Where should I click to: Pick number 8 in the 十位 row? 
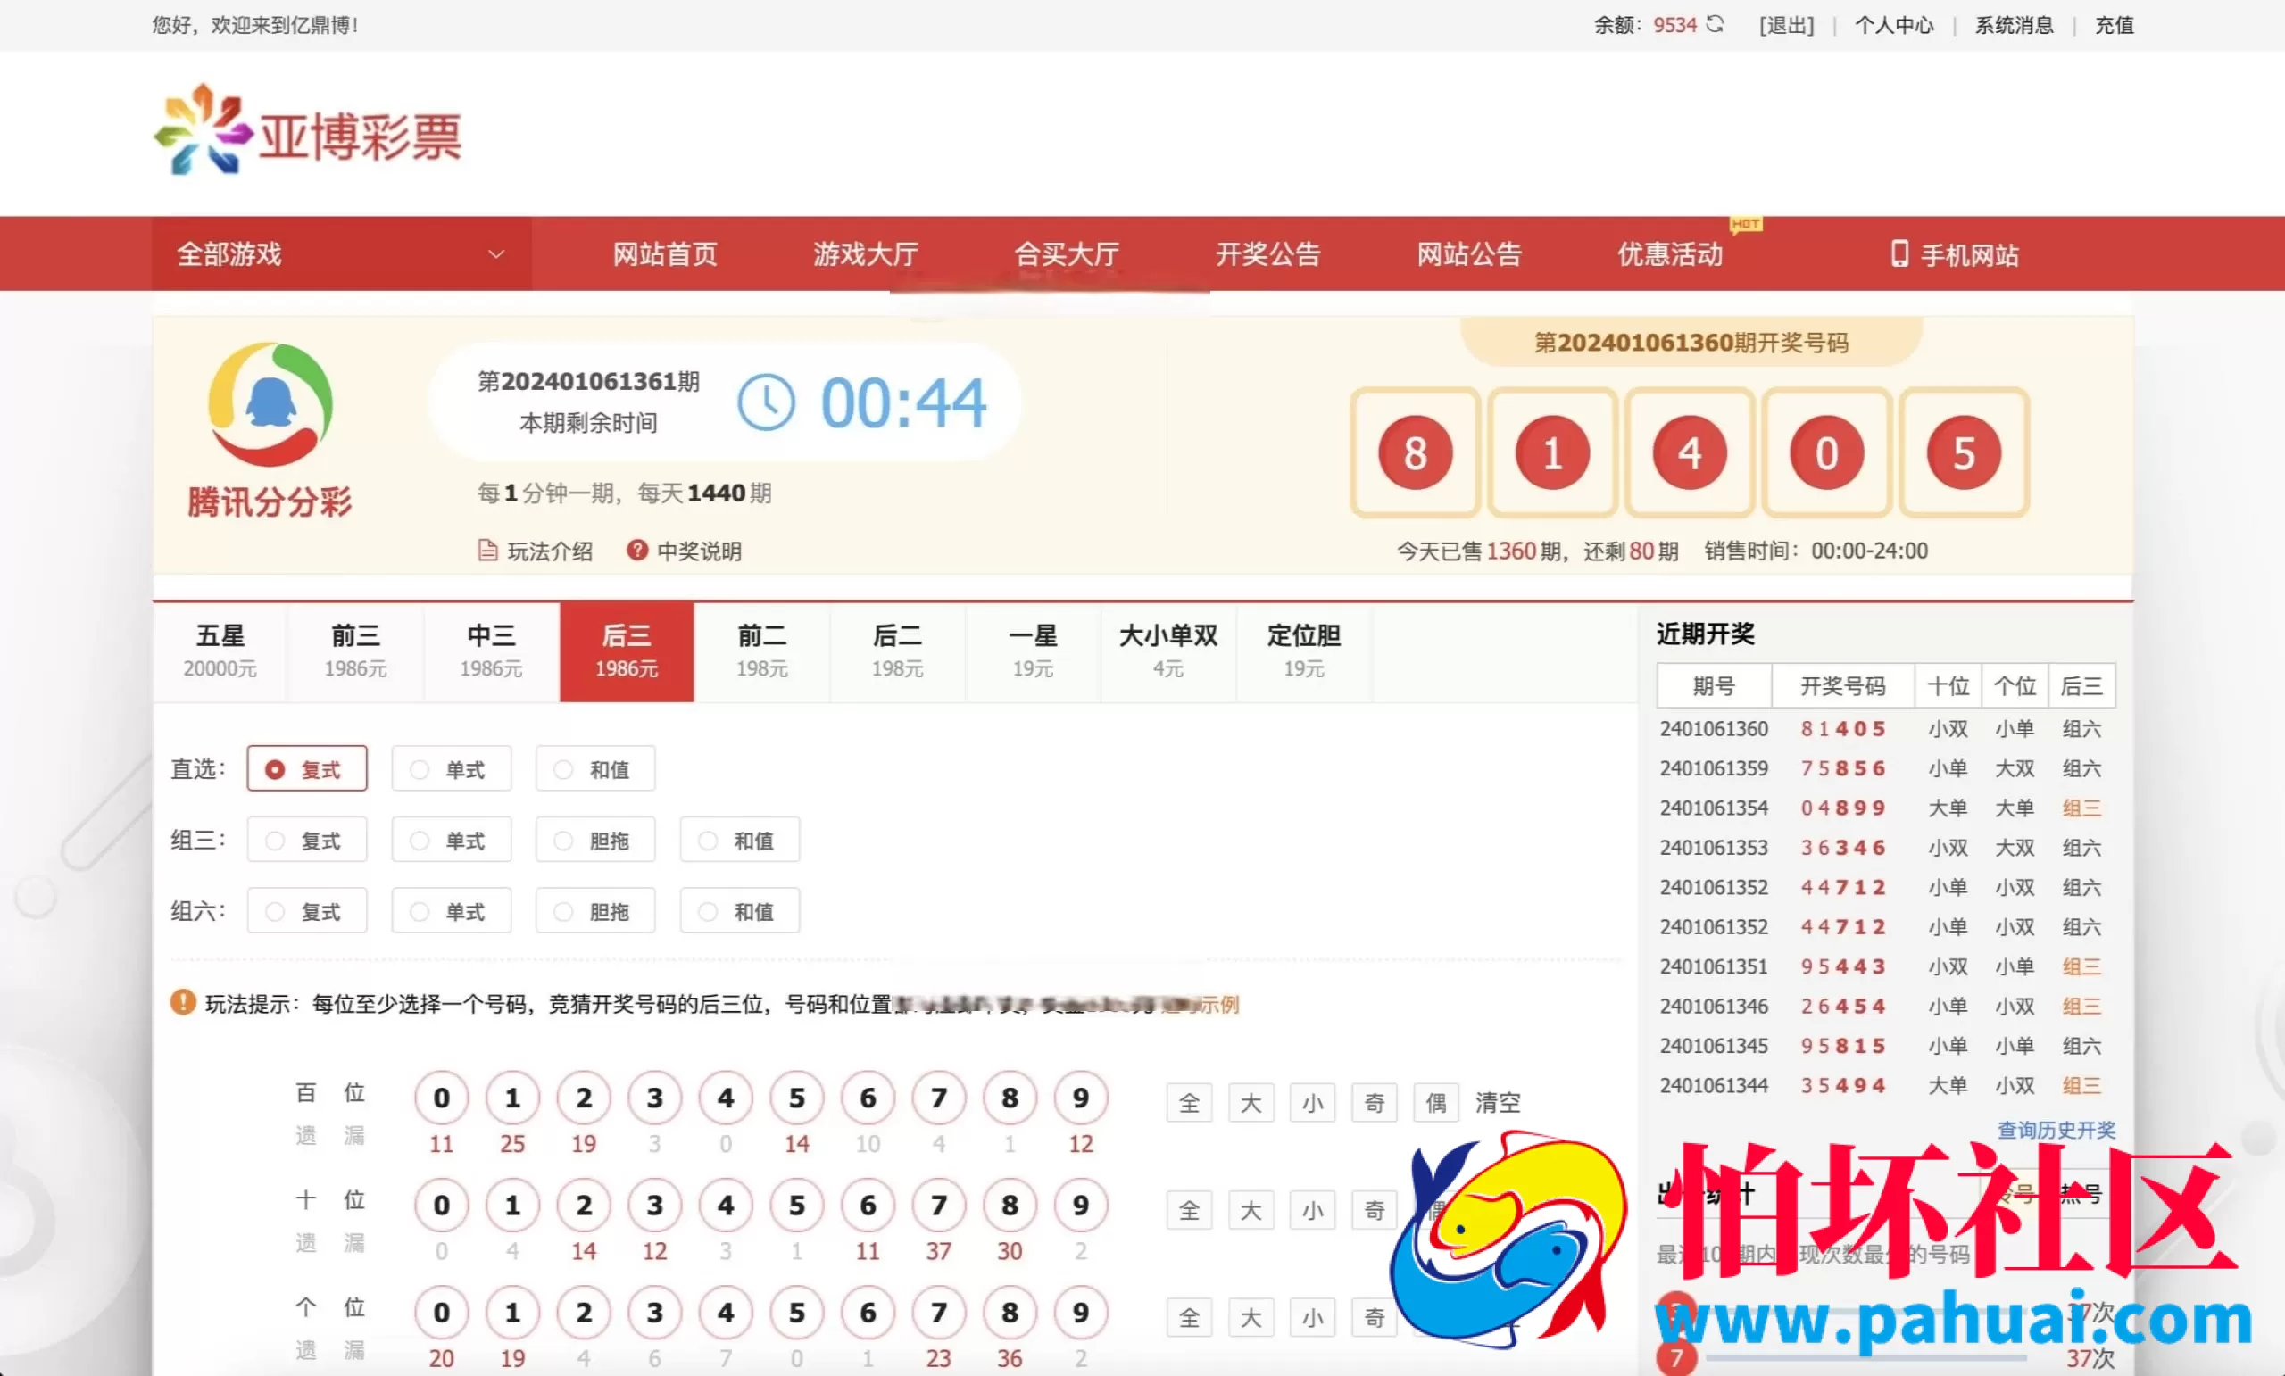click(1010, 1206)
